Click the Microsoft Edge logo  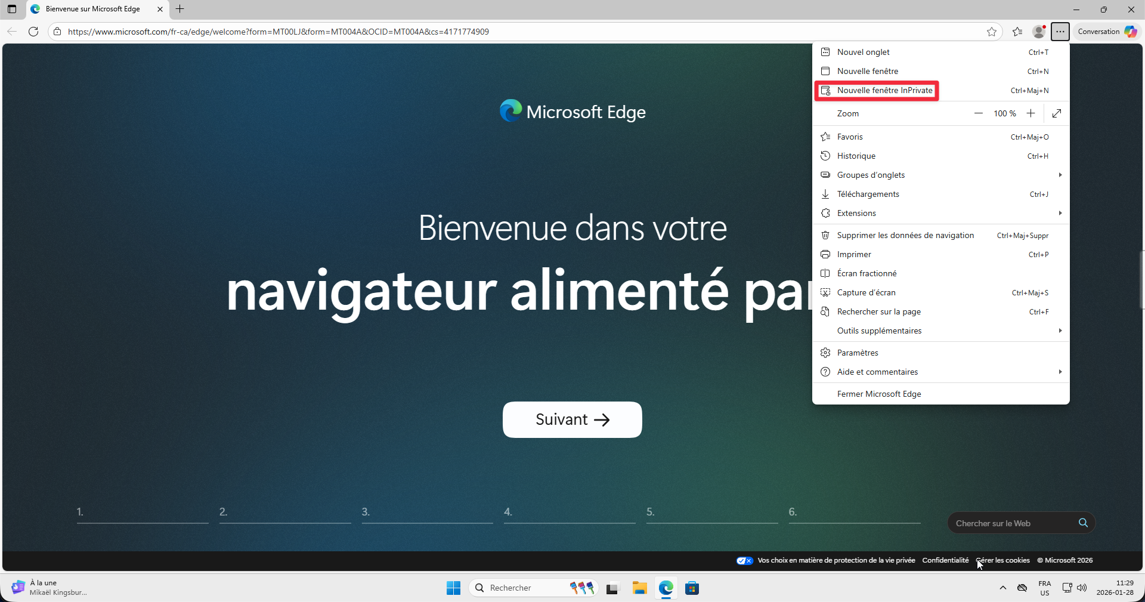572,112
